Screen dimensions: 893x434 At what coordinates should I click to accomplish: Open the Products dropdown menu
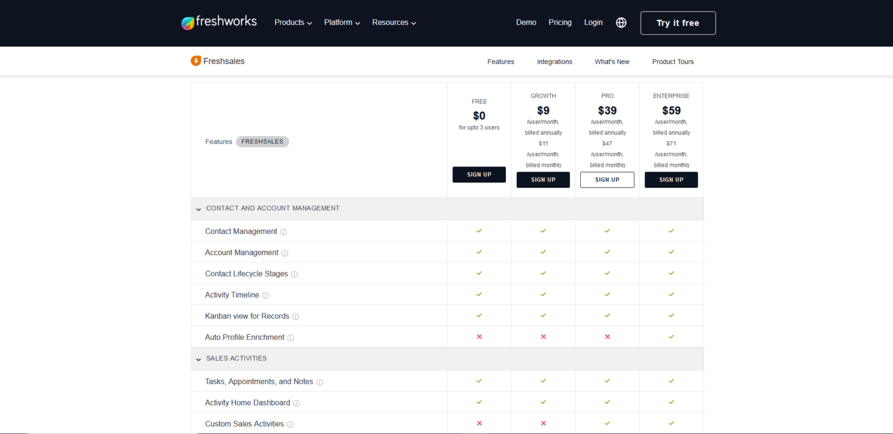pyautogui.click(x=292, y=22)
